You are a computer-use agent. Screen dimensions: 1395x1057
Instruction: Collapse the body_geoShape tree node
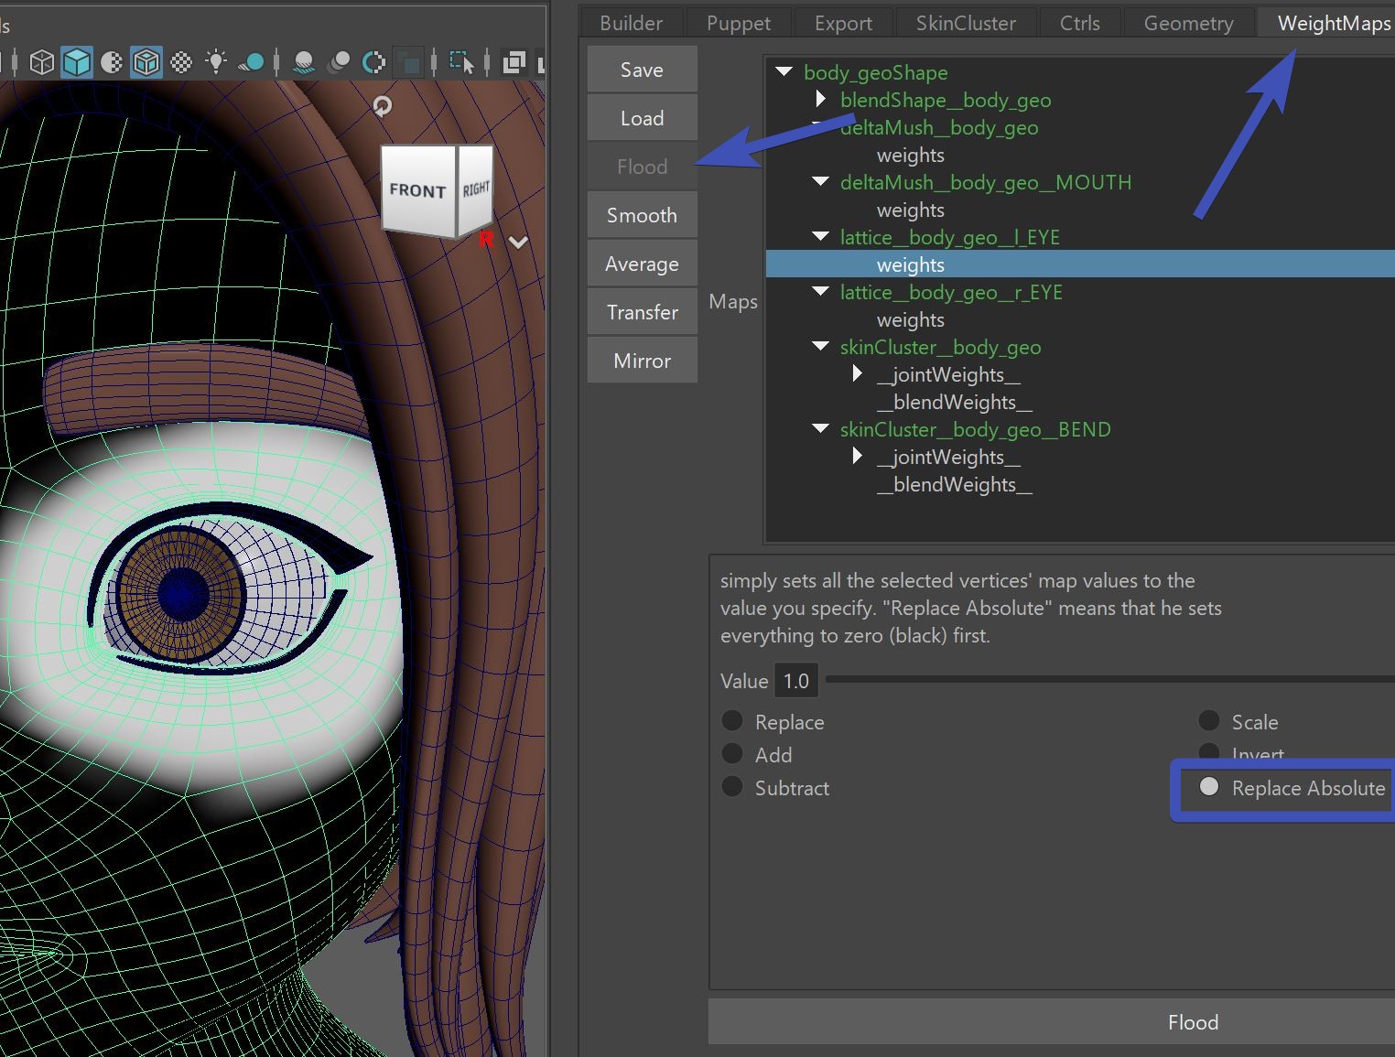(x=784, y=71)
